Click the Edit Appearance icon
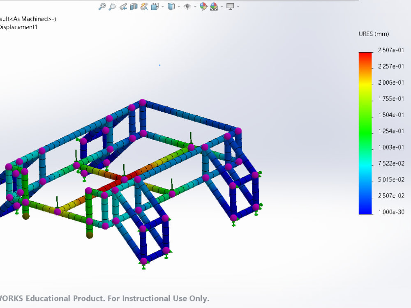This screenshot has height=308, width=411. tap(203, 6)
